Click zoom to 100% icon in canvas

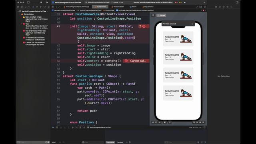point(197,122)
